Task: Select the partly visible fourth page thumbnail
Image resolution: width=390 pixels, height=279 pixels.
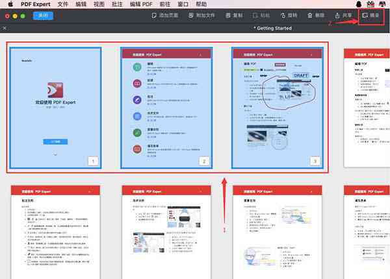Action: [367, 108]
